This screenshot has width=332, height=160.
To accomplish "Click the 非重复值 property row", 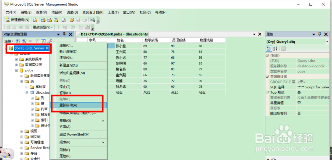I will [299, 103].
